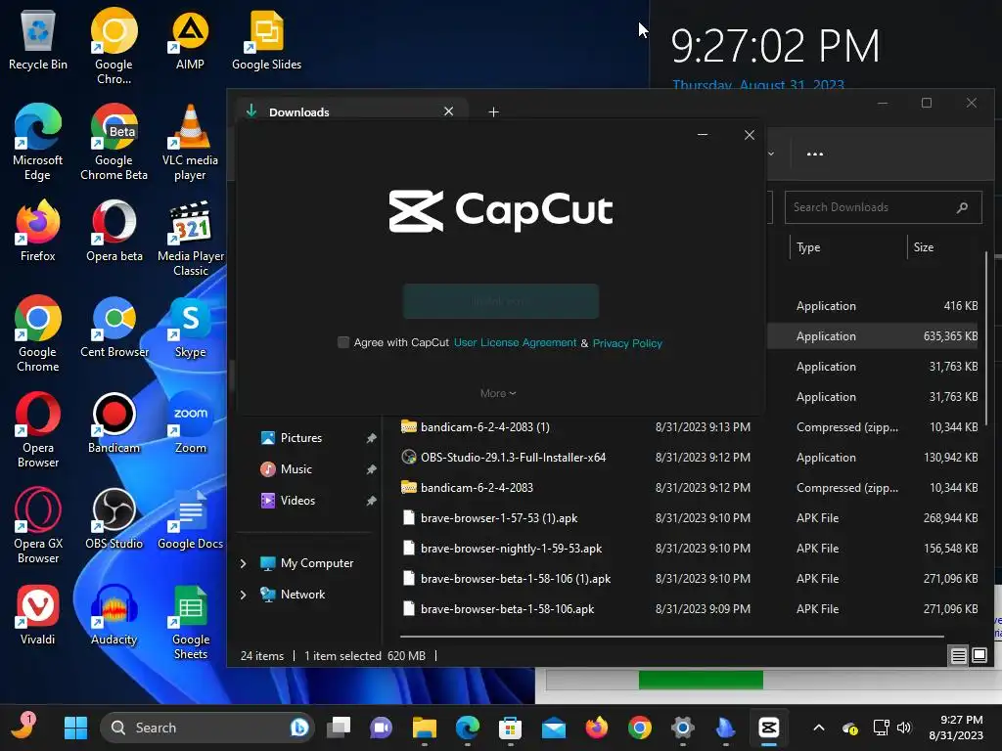The height and width of the screenshot is (751, 1002).
Task: Select Google Chrome Beta desktop icon
Action: tap(114, 143)
